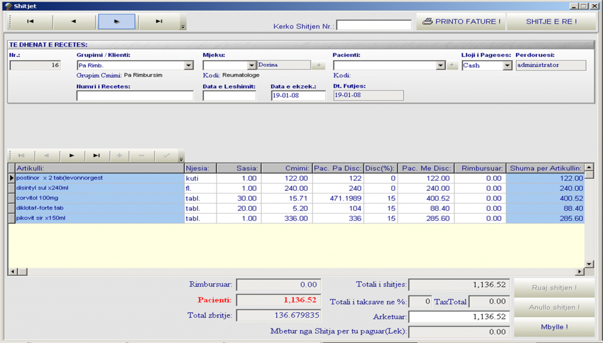Screen dimensions: 603x343
Task: Open the Mjeku dropdown
Action: 251,65
